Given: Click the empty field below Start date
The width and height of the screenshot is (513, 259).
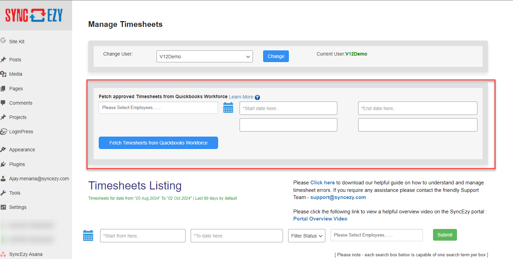Looking at the screenshot, I should (x=288, y=125).
